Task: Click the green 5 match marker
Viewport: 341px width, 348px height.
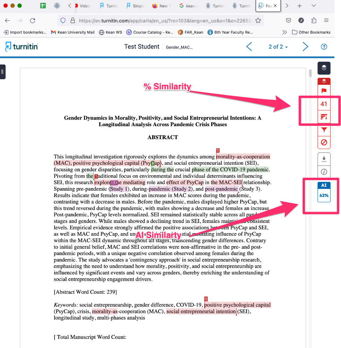Action: (153, 164)
